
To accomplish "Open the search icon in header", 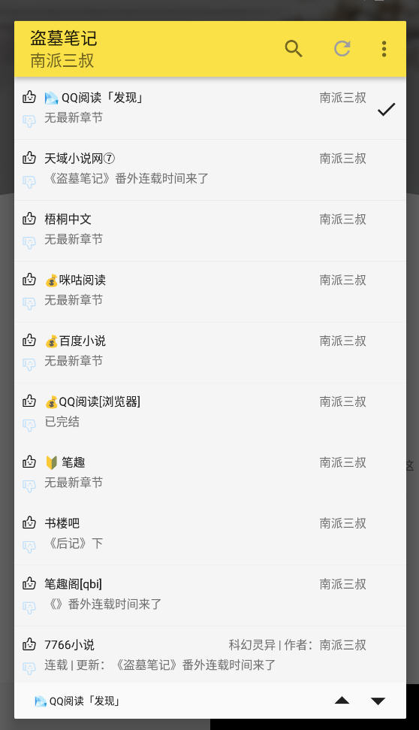I will tap(294, 48).
